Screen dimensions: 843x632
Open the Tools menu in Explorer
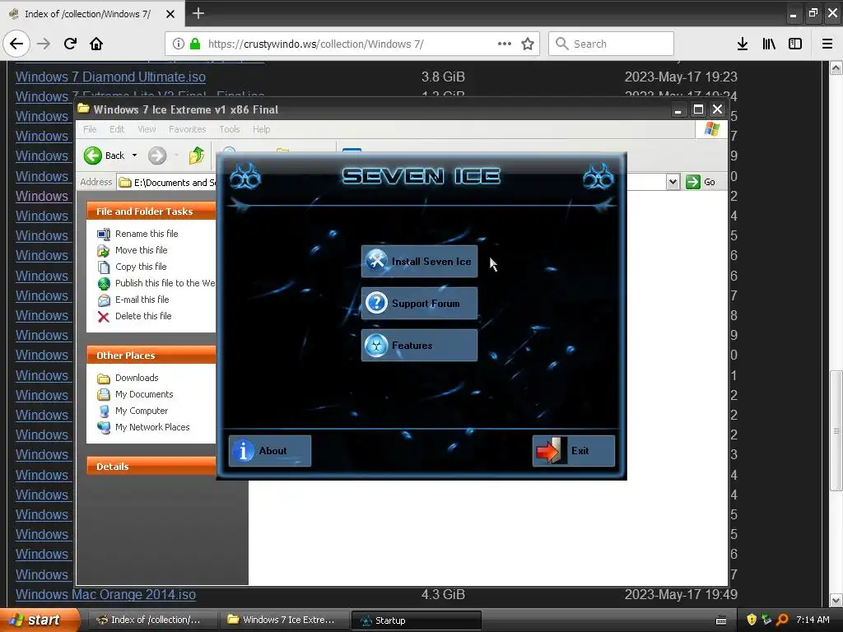click(x=229, y=129)
